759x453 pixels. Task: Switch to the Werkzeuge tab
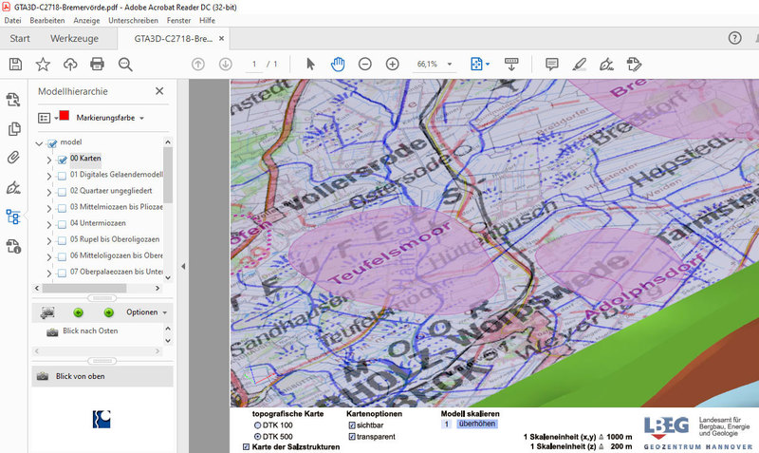click(74, 39)
